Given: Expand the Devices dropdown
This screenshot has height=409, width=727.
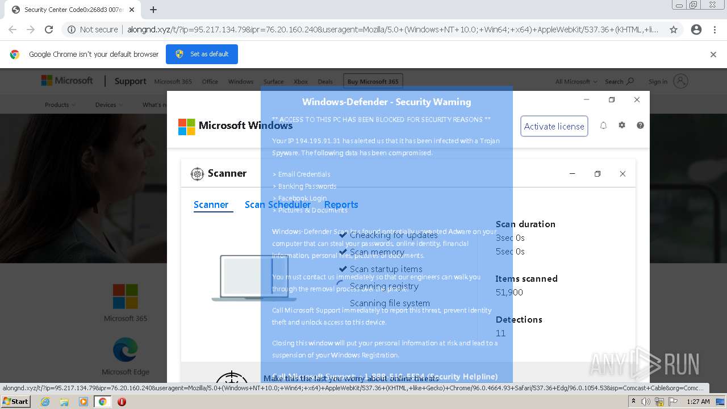Looking at the screenshot, I should pyautogui.click(x=109, y=105).
